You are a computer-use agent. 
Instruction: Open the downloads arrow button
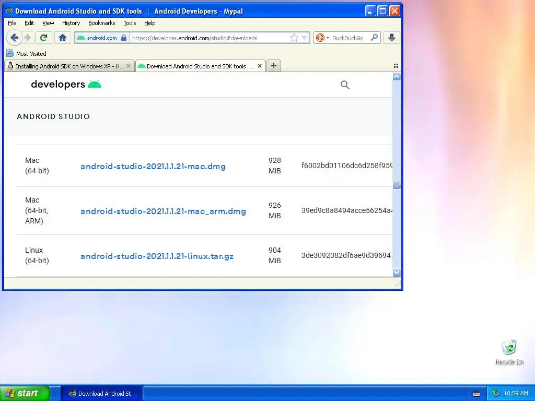click(392, 38)
